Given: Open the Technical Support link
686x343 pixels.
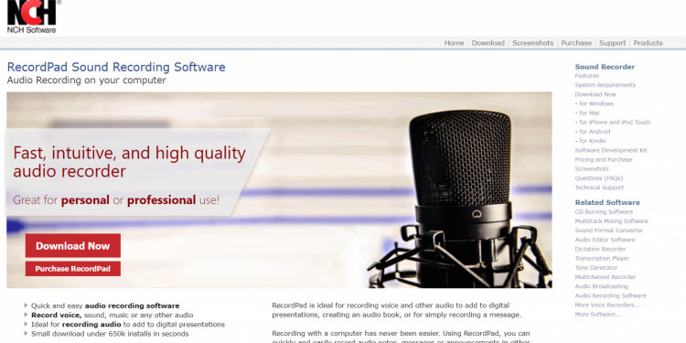Looking at the screenshot, I should (x=599, y=188).
